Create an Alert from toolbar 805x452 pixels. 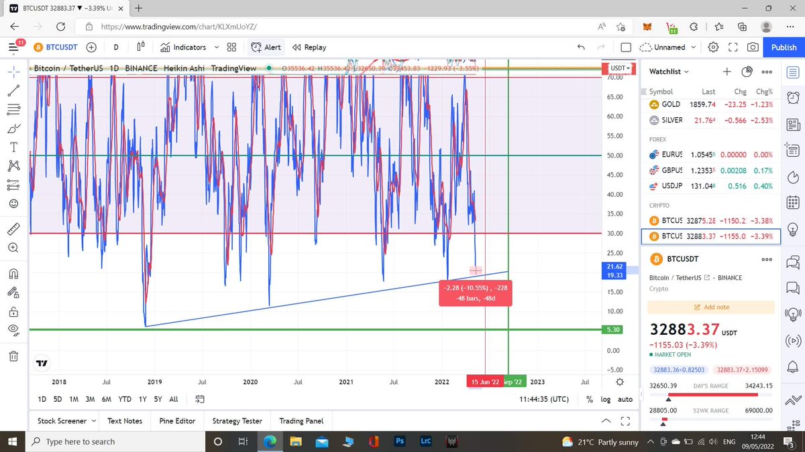(266, 48)
